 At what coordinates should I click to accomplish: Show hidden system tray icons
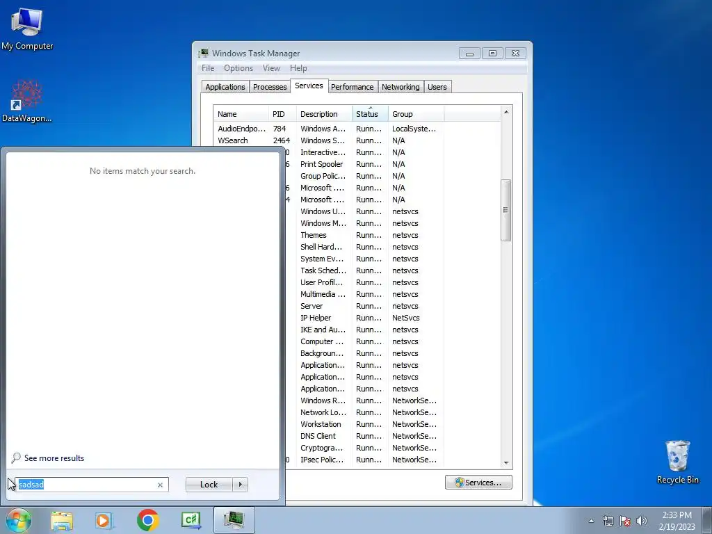tap(591, 521)
